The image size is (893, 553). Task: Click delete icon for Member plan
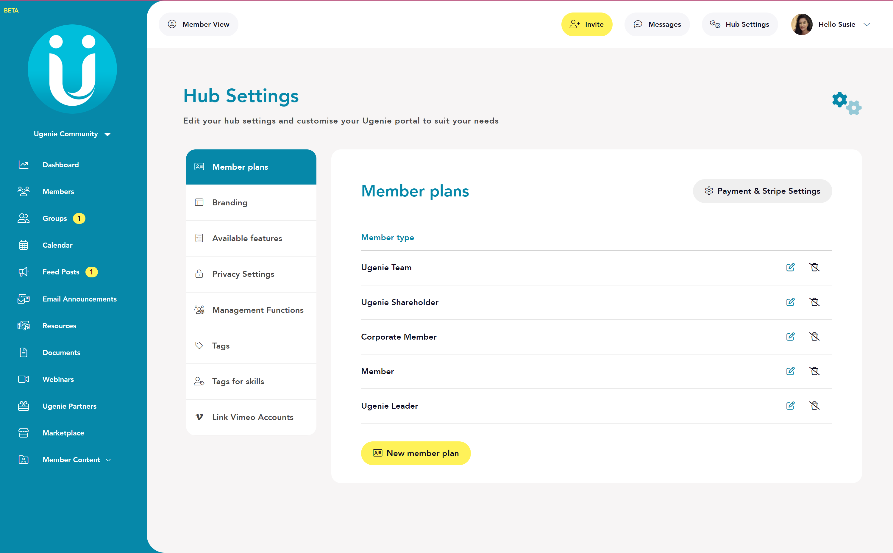click(x=814, y=371)
